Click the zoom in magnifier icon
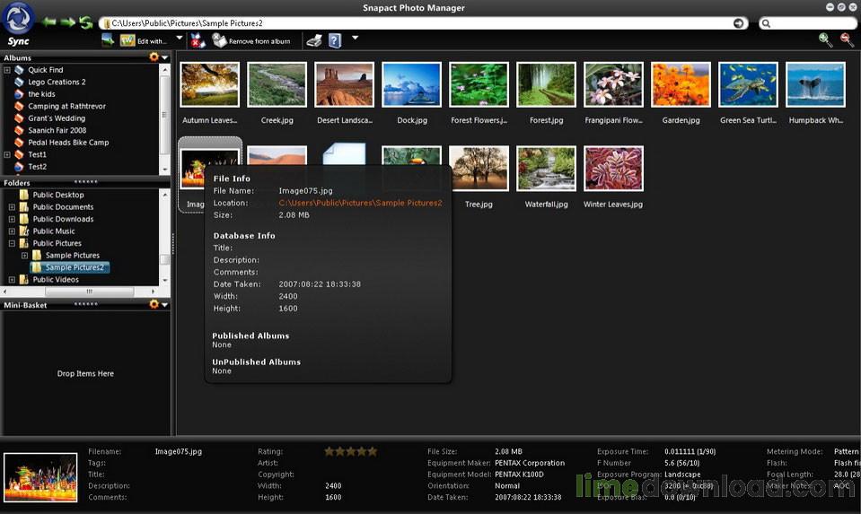The width and height of the screenshot is (861, 514). coord(825,39)
